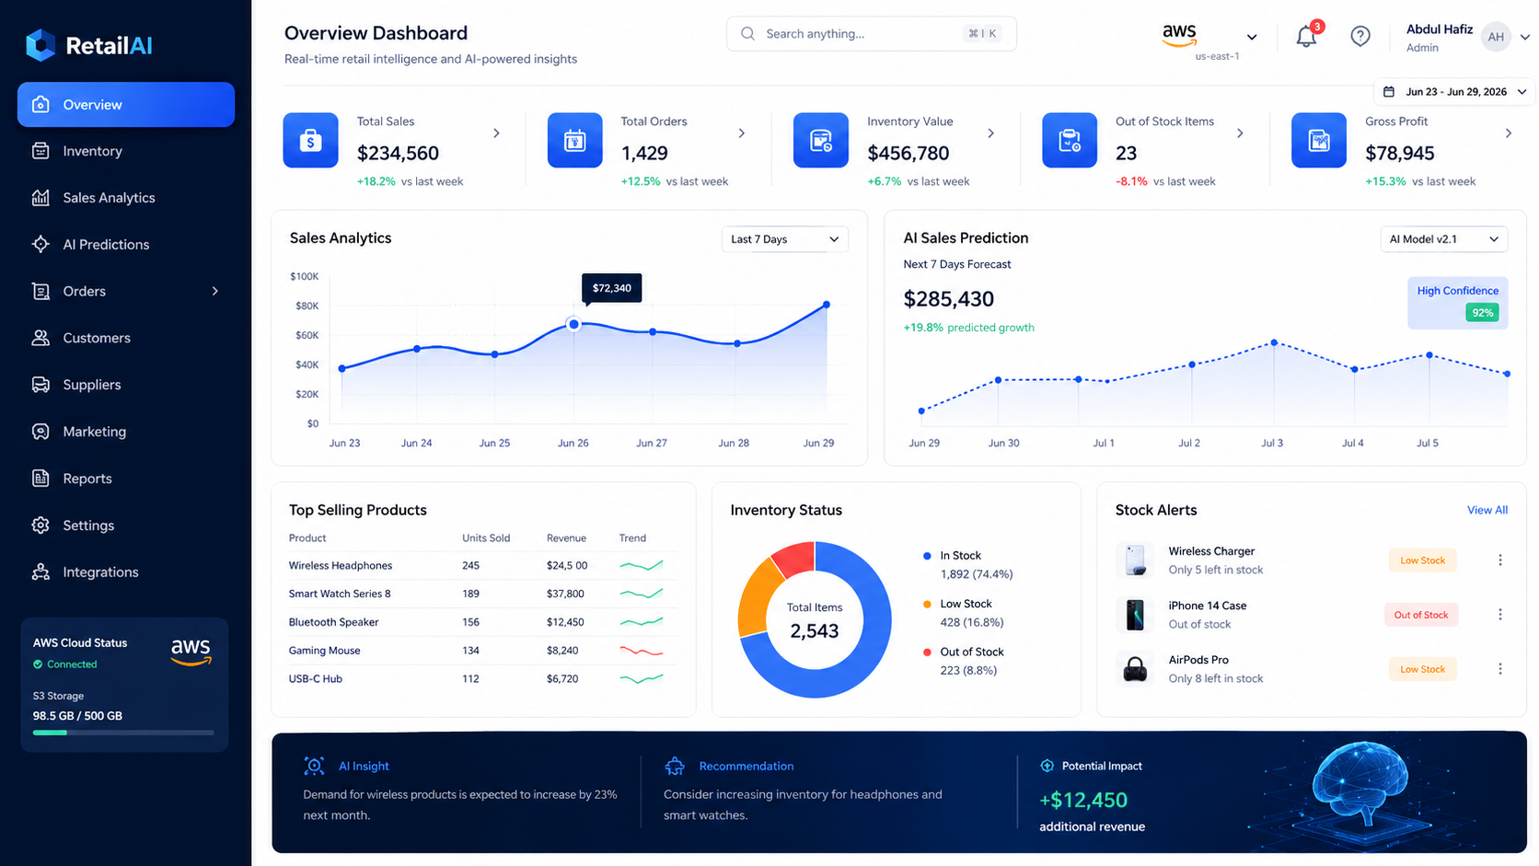Click View All in Stock Alerts
Viewport: 1539px width, 866px height.
coord(1487,510)
